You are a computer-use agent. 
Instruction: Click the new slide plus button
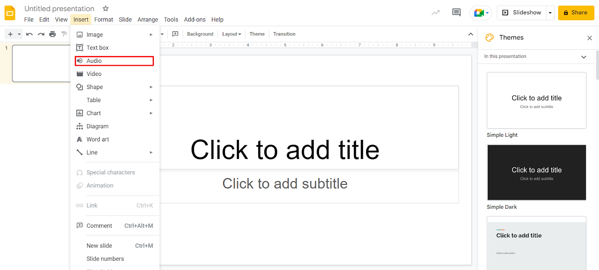coord(10,34)
